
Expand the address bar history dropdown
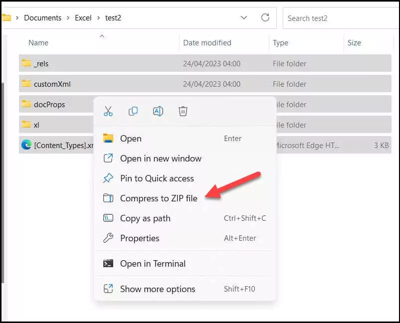(x=244, y=18)
